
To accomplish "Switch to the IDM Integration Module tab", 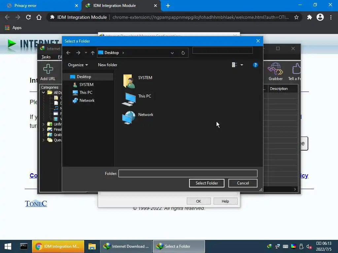I will (121, 6).
